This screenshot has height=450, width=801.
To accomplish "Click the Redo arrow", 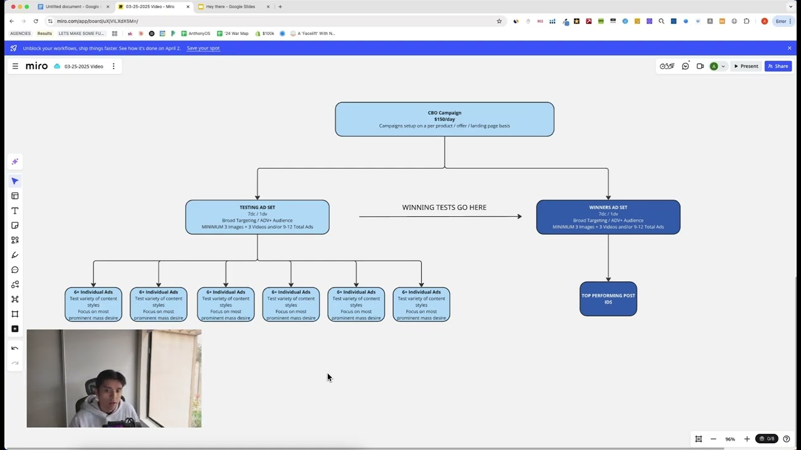I will 15,363.
